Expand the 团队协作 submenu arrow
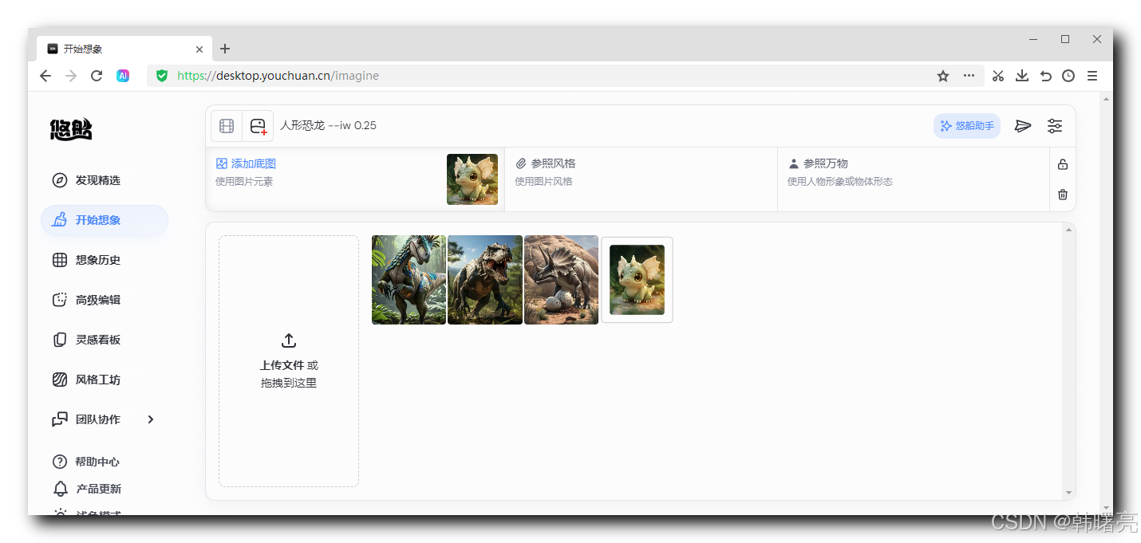1141x543 pixels. [151, 419]
